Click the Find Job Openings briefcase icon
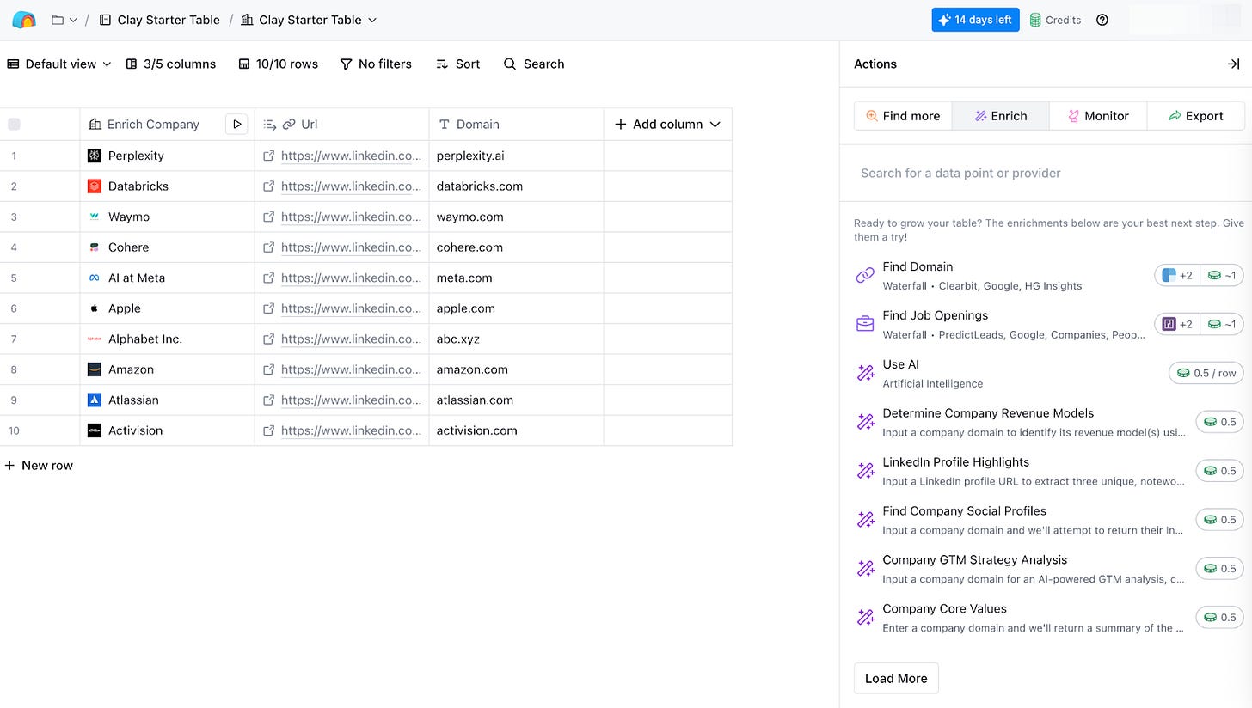The width and height of the screenshot is (1252, 708). (865, 324)
